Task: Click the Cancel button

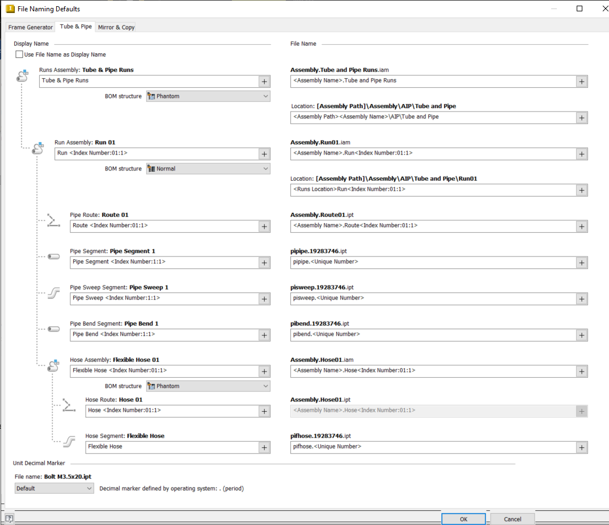Action: pyautogui.click(x=512, y=519)
